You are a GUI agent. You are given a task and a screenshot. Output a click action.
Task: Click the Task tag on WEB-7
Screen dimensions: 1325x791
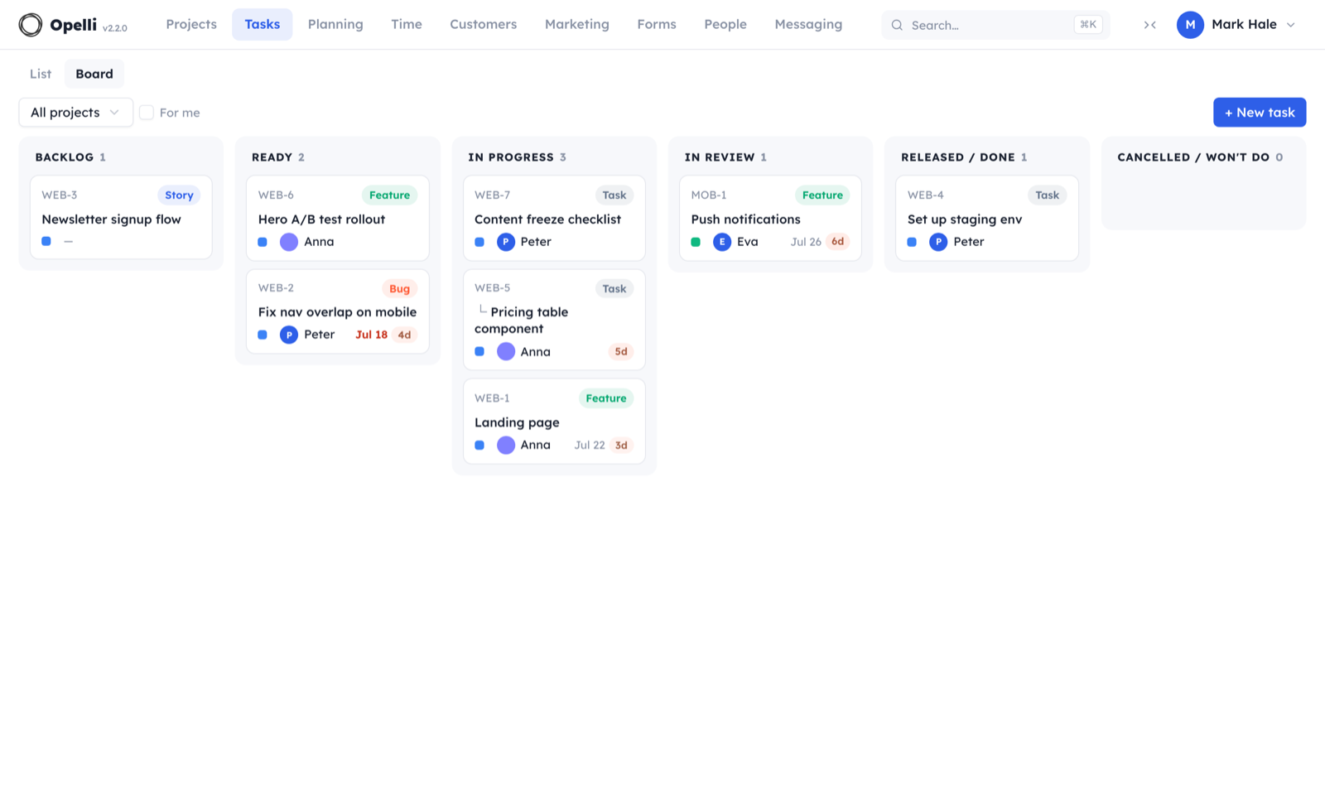[x=614, y=195]
